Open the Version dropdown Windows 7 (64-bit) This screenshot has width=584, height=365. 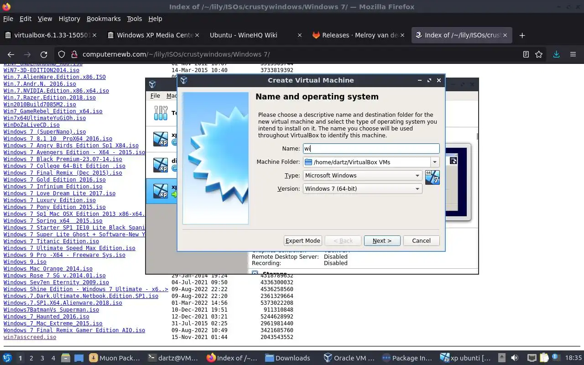click(362, 188)
